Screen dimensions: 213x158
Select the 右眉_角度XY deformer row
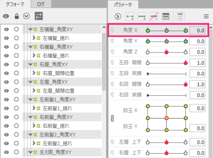click(x=62, y=64)
